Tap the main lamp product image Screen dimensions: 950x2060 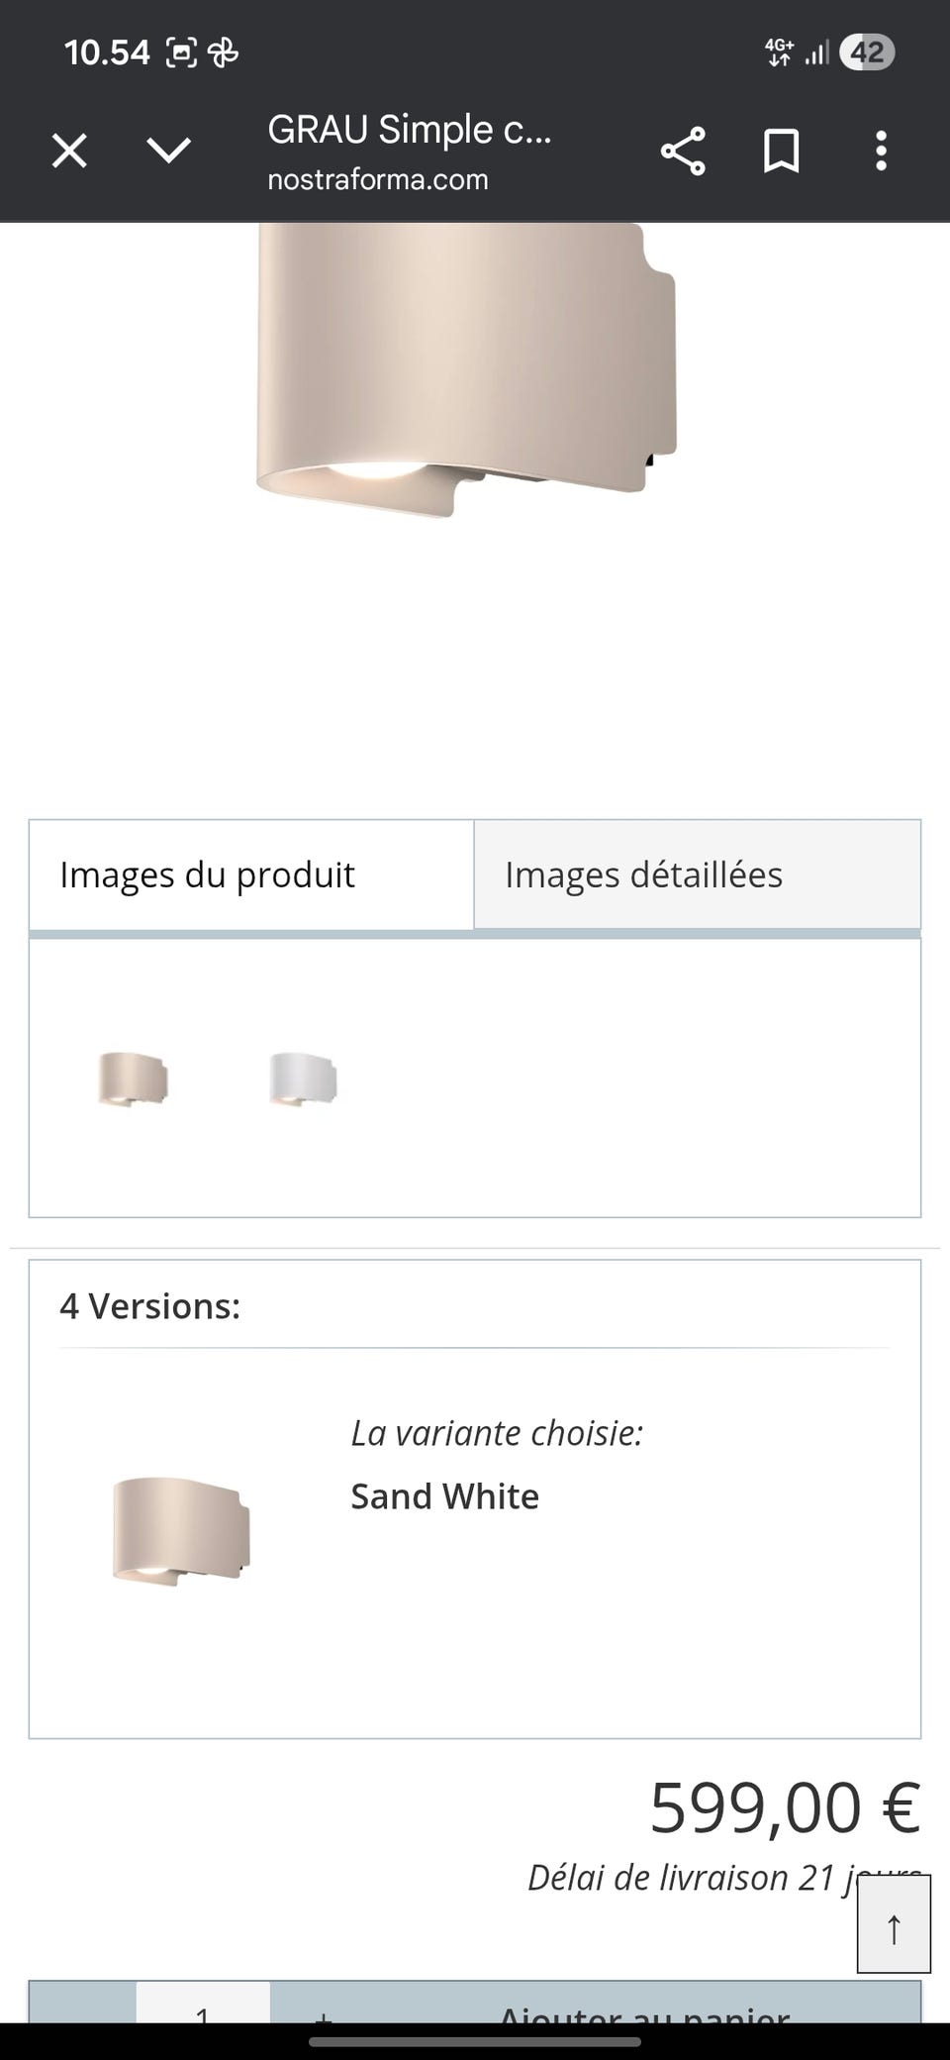coord(465,366)
